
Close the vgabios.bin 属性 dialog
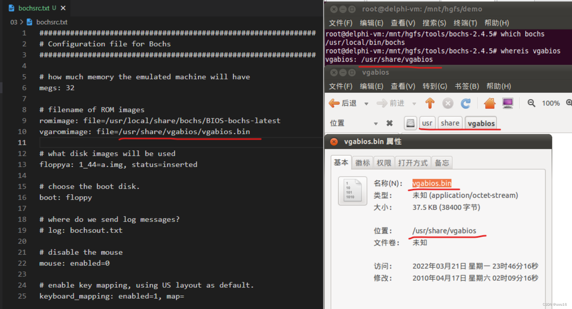[334, 142]
